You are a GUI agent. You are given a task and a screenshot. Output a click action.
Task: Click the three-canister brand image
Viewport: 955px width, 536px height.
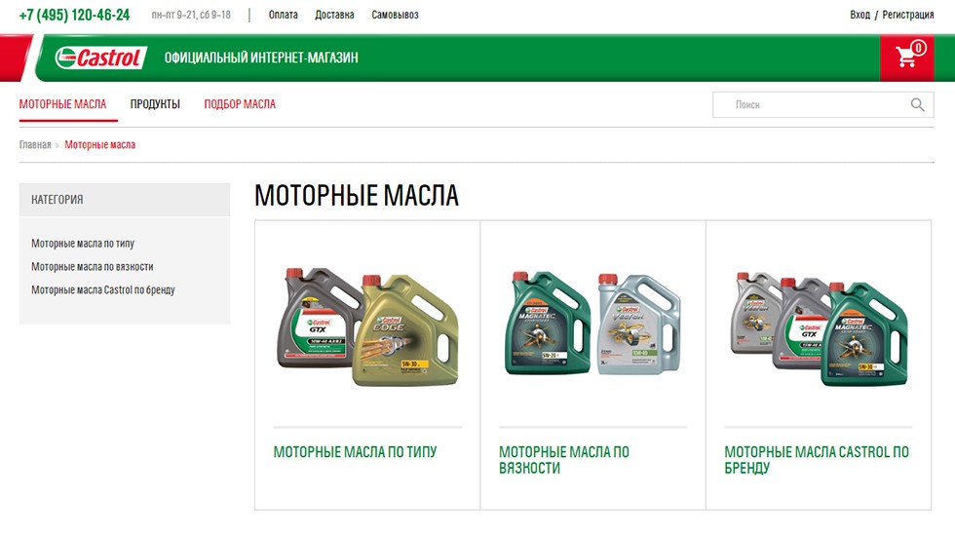point(819,329)
